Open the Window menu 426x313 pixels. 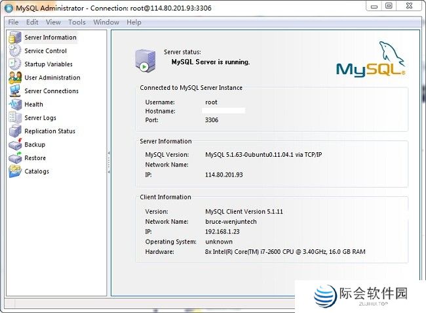coord(106,22)
